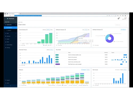The image size is (133, 100).
Task: Click the page vertical scrollbar
Action: [129, 44]
